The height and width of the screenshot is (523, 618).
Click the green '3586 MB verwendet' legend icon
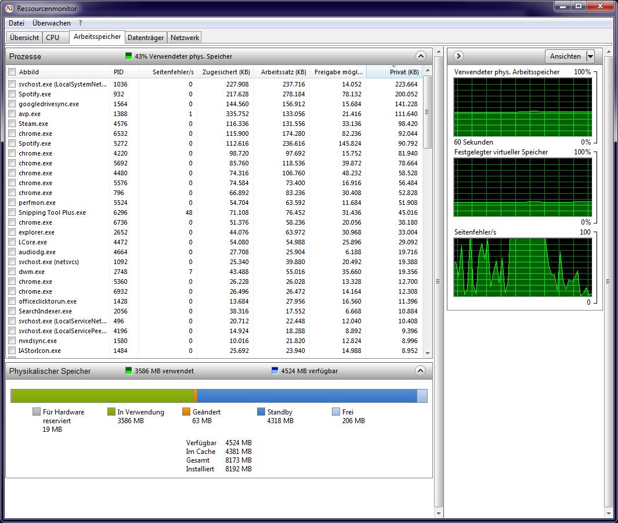[129, 371]
